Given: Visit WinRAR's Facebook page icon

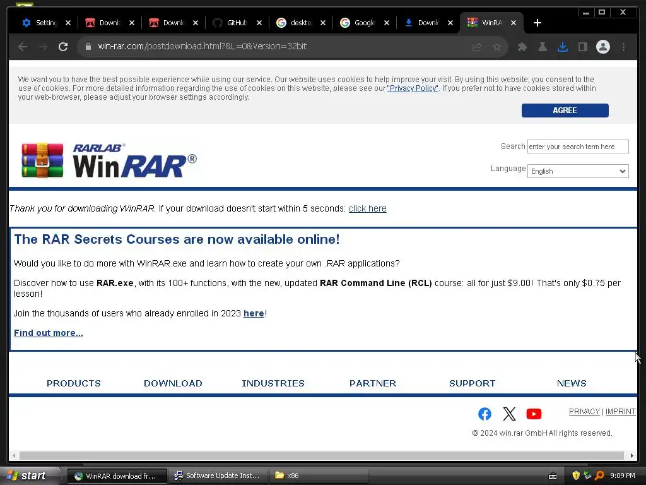Looking at the screenshot, I should click(x=484, y=414).
